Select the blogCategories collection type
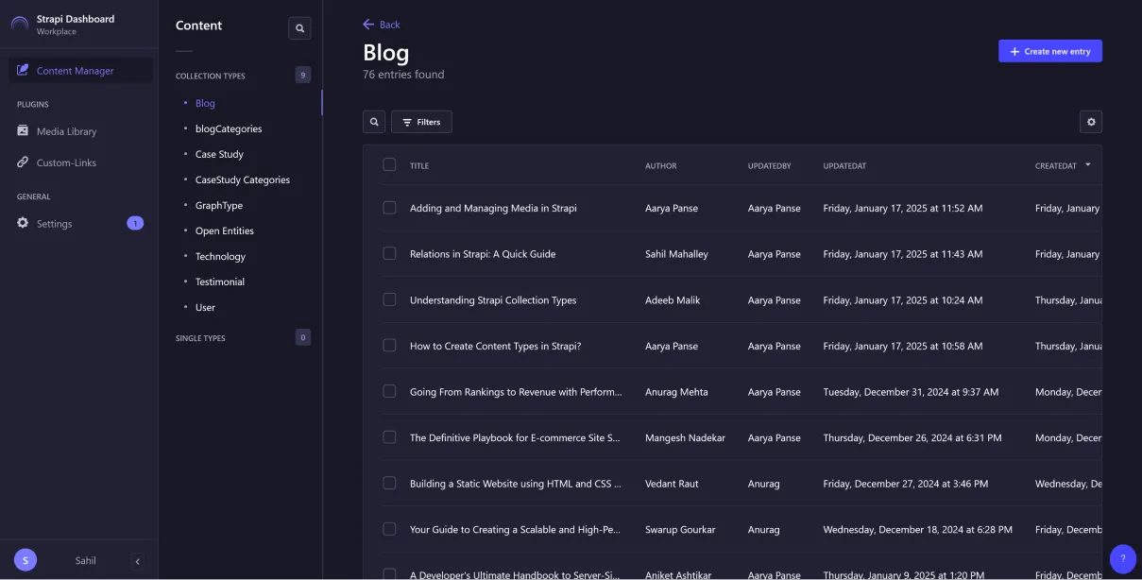Screen dimensions: 1142x580 pos(229,128)
